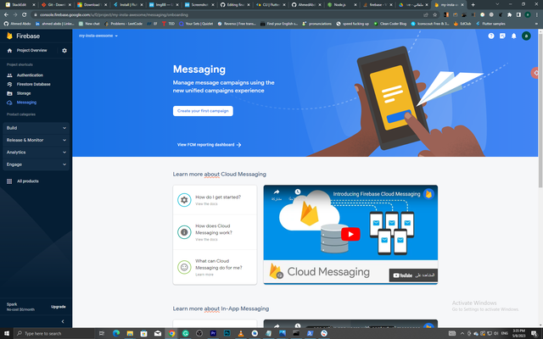Open the Microsoft Store from taskbar
Image resolution: width=543 pixels, height=339 pixels.
click(x=143, y=333)
